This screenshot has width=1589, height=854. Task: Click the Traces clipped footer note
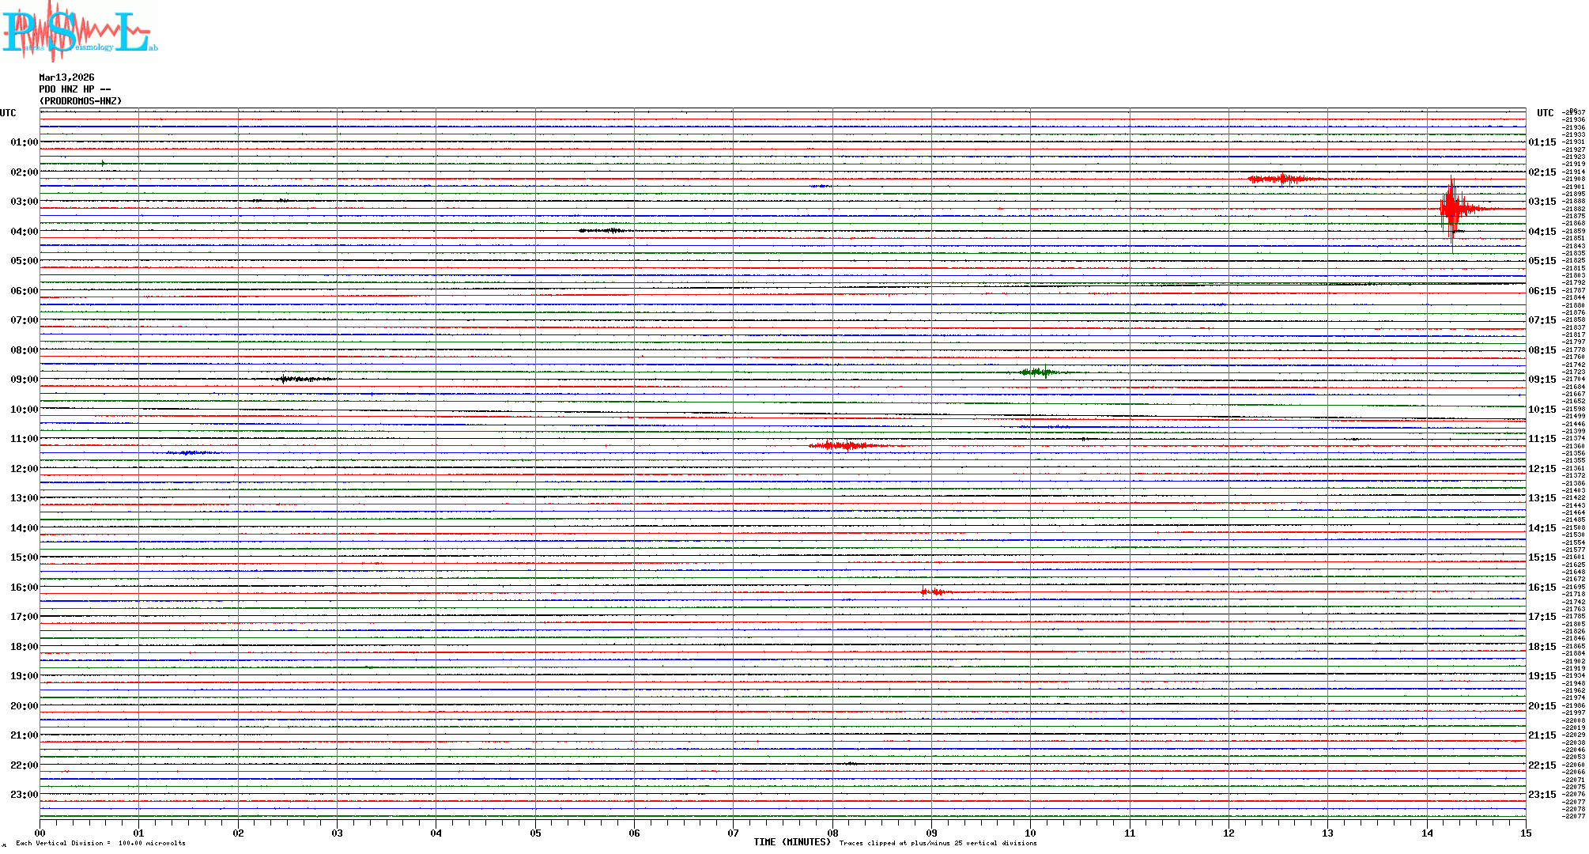click(x=938, y=843)
